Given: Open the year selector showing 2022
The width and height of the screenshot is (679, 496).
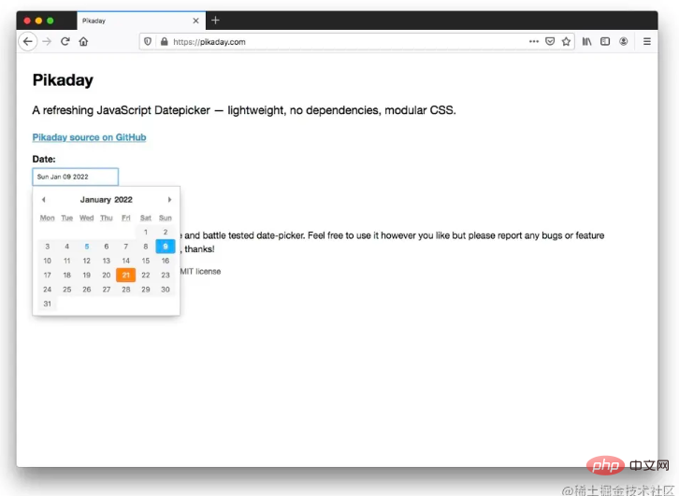Looking at the screenshot, I should point(123,199).
